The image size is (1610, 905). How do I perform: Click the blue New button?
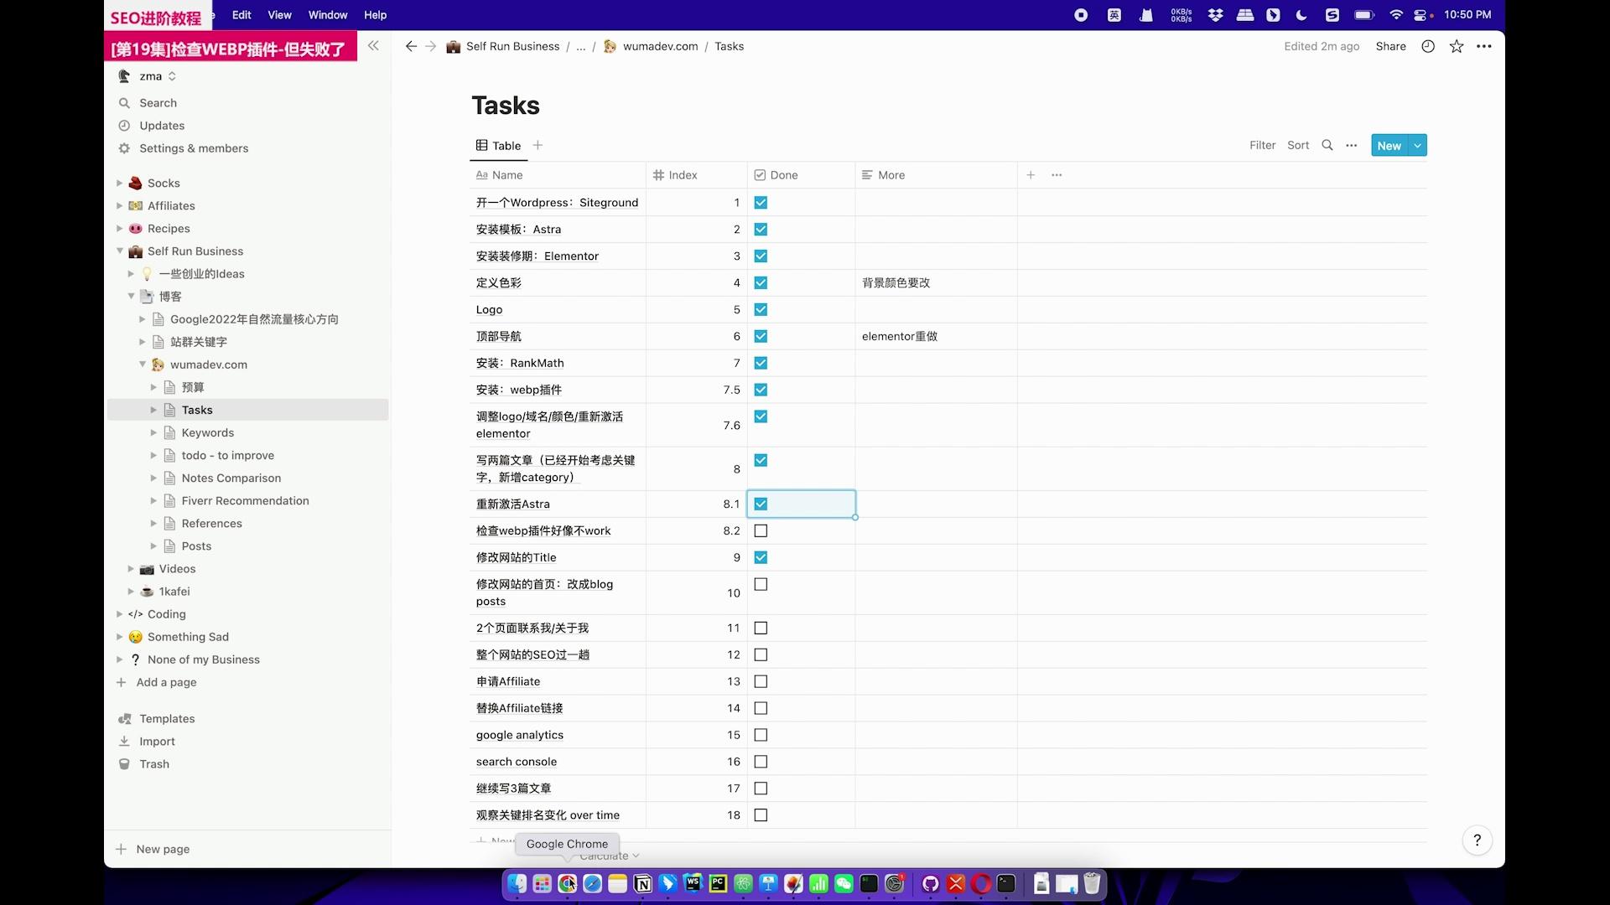[x=1389, y=145]
